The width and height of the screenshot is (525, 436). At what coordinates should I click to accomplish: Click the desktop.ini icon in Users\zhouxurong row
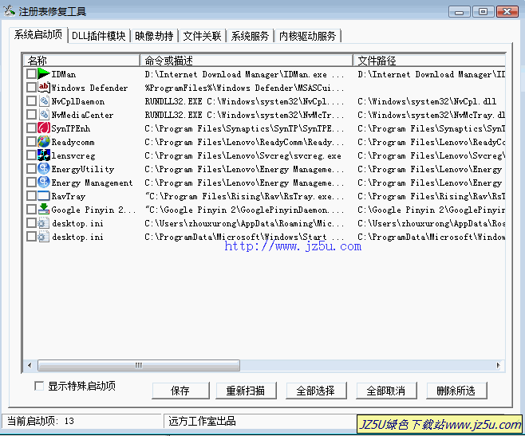pyautogui.click(x=44, y=223)
